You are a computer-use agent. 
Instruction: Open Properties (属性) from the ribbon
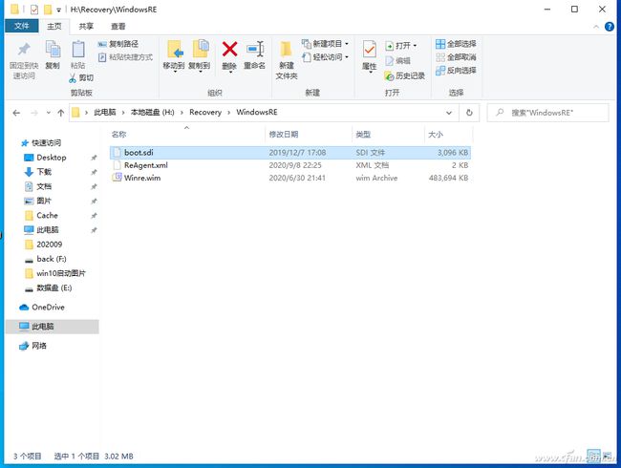369,53
